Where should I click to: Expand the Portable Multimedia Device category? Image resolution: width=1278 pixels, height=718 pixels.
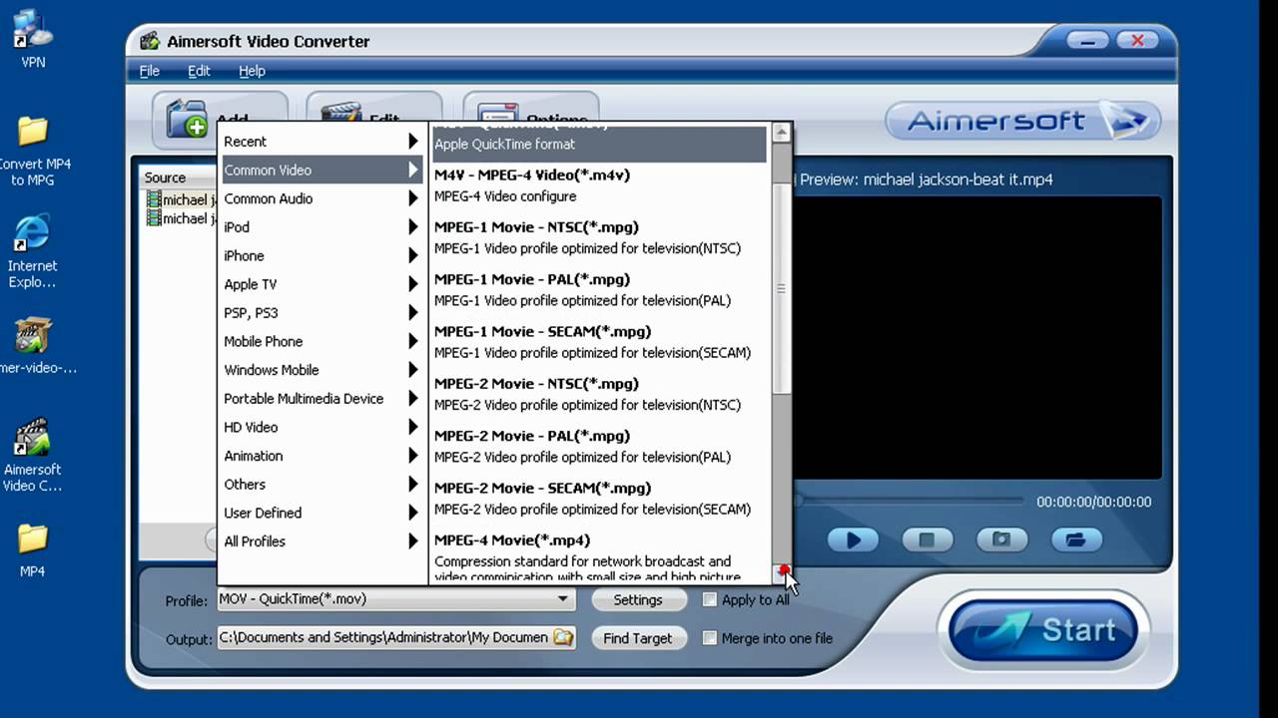click(322, 398)
